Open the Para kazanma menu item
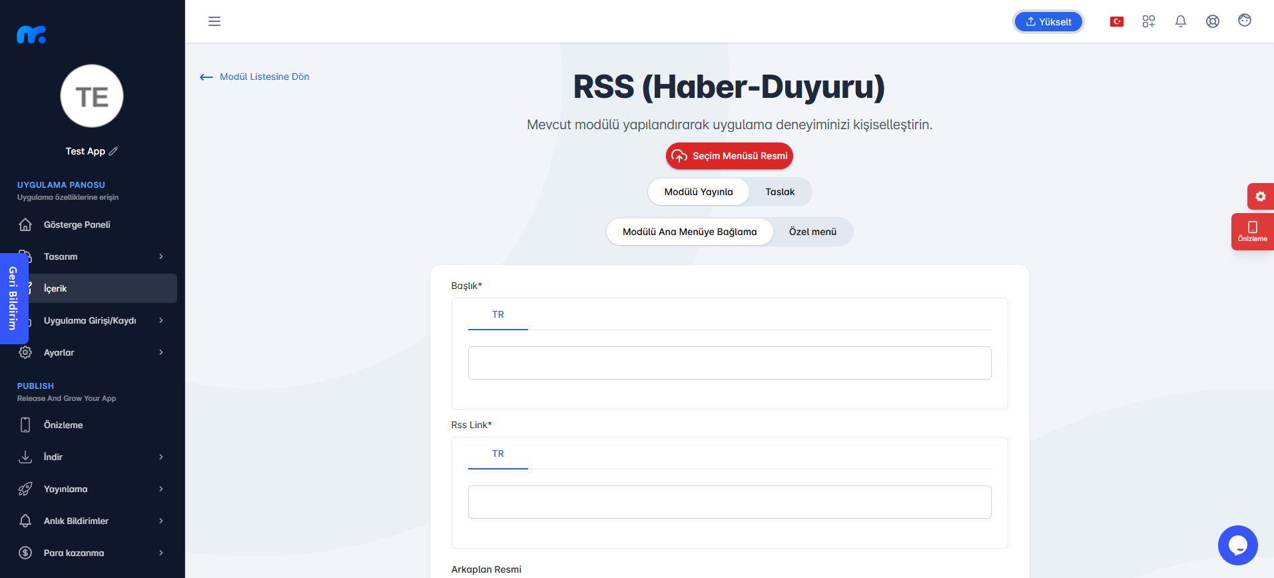This screenshot has height=578, width=1274. tap(92, 553)
